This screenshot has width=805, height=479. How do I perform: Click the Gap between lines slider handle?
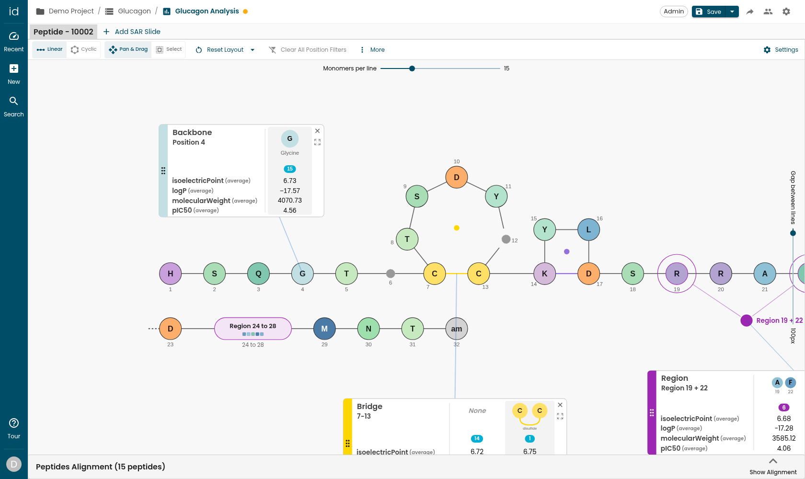click(793, 233)
